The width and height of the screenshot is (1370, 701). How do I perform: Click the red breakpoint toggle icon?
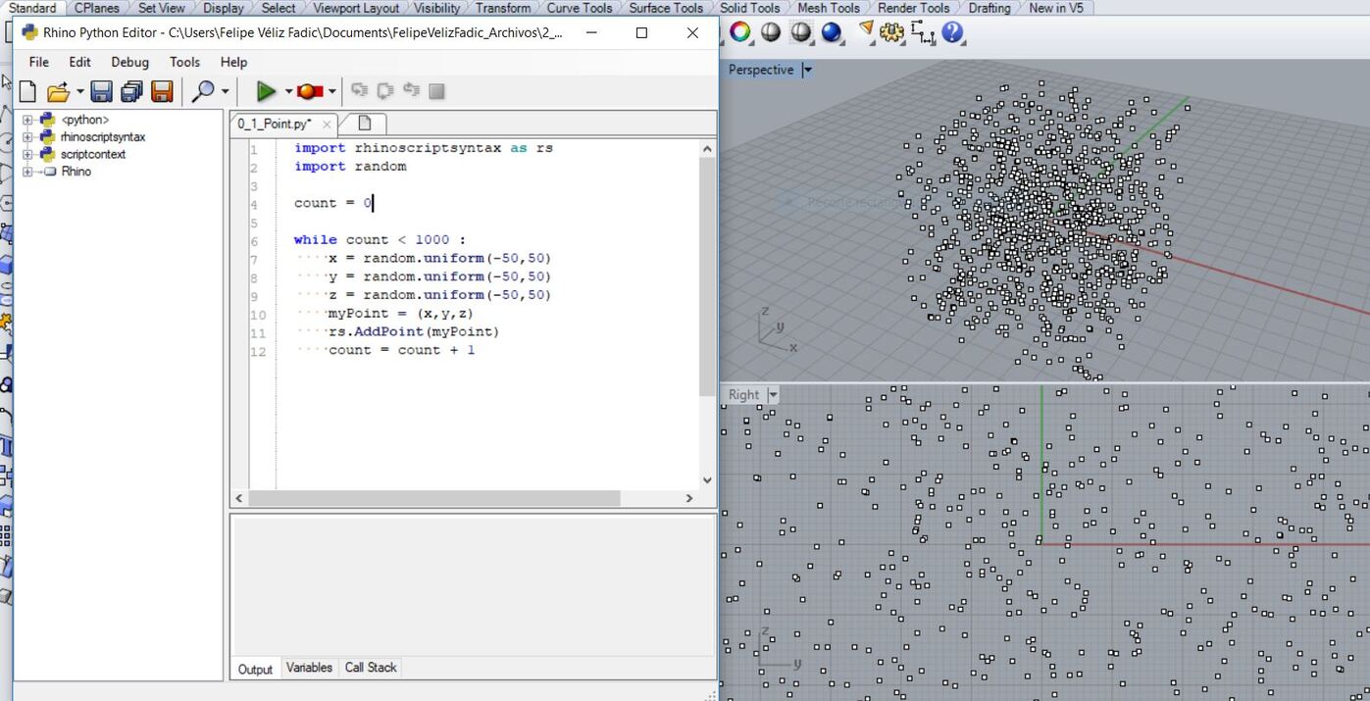tap(310, 91)
